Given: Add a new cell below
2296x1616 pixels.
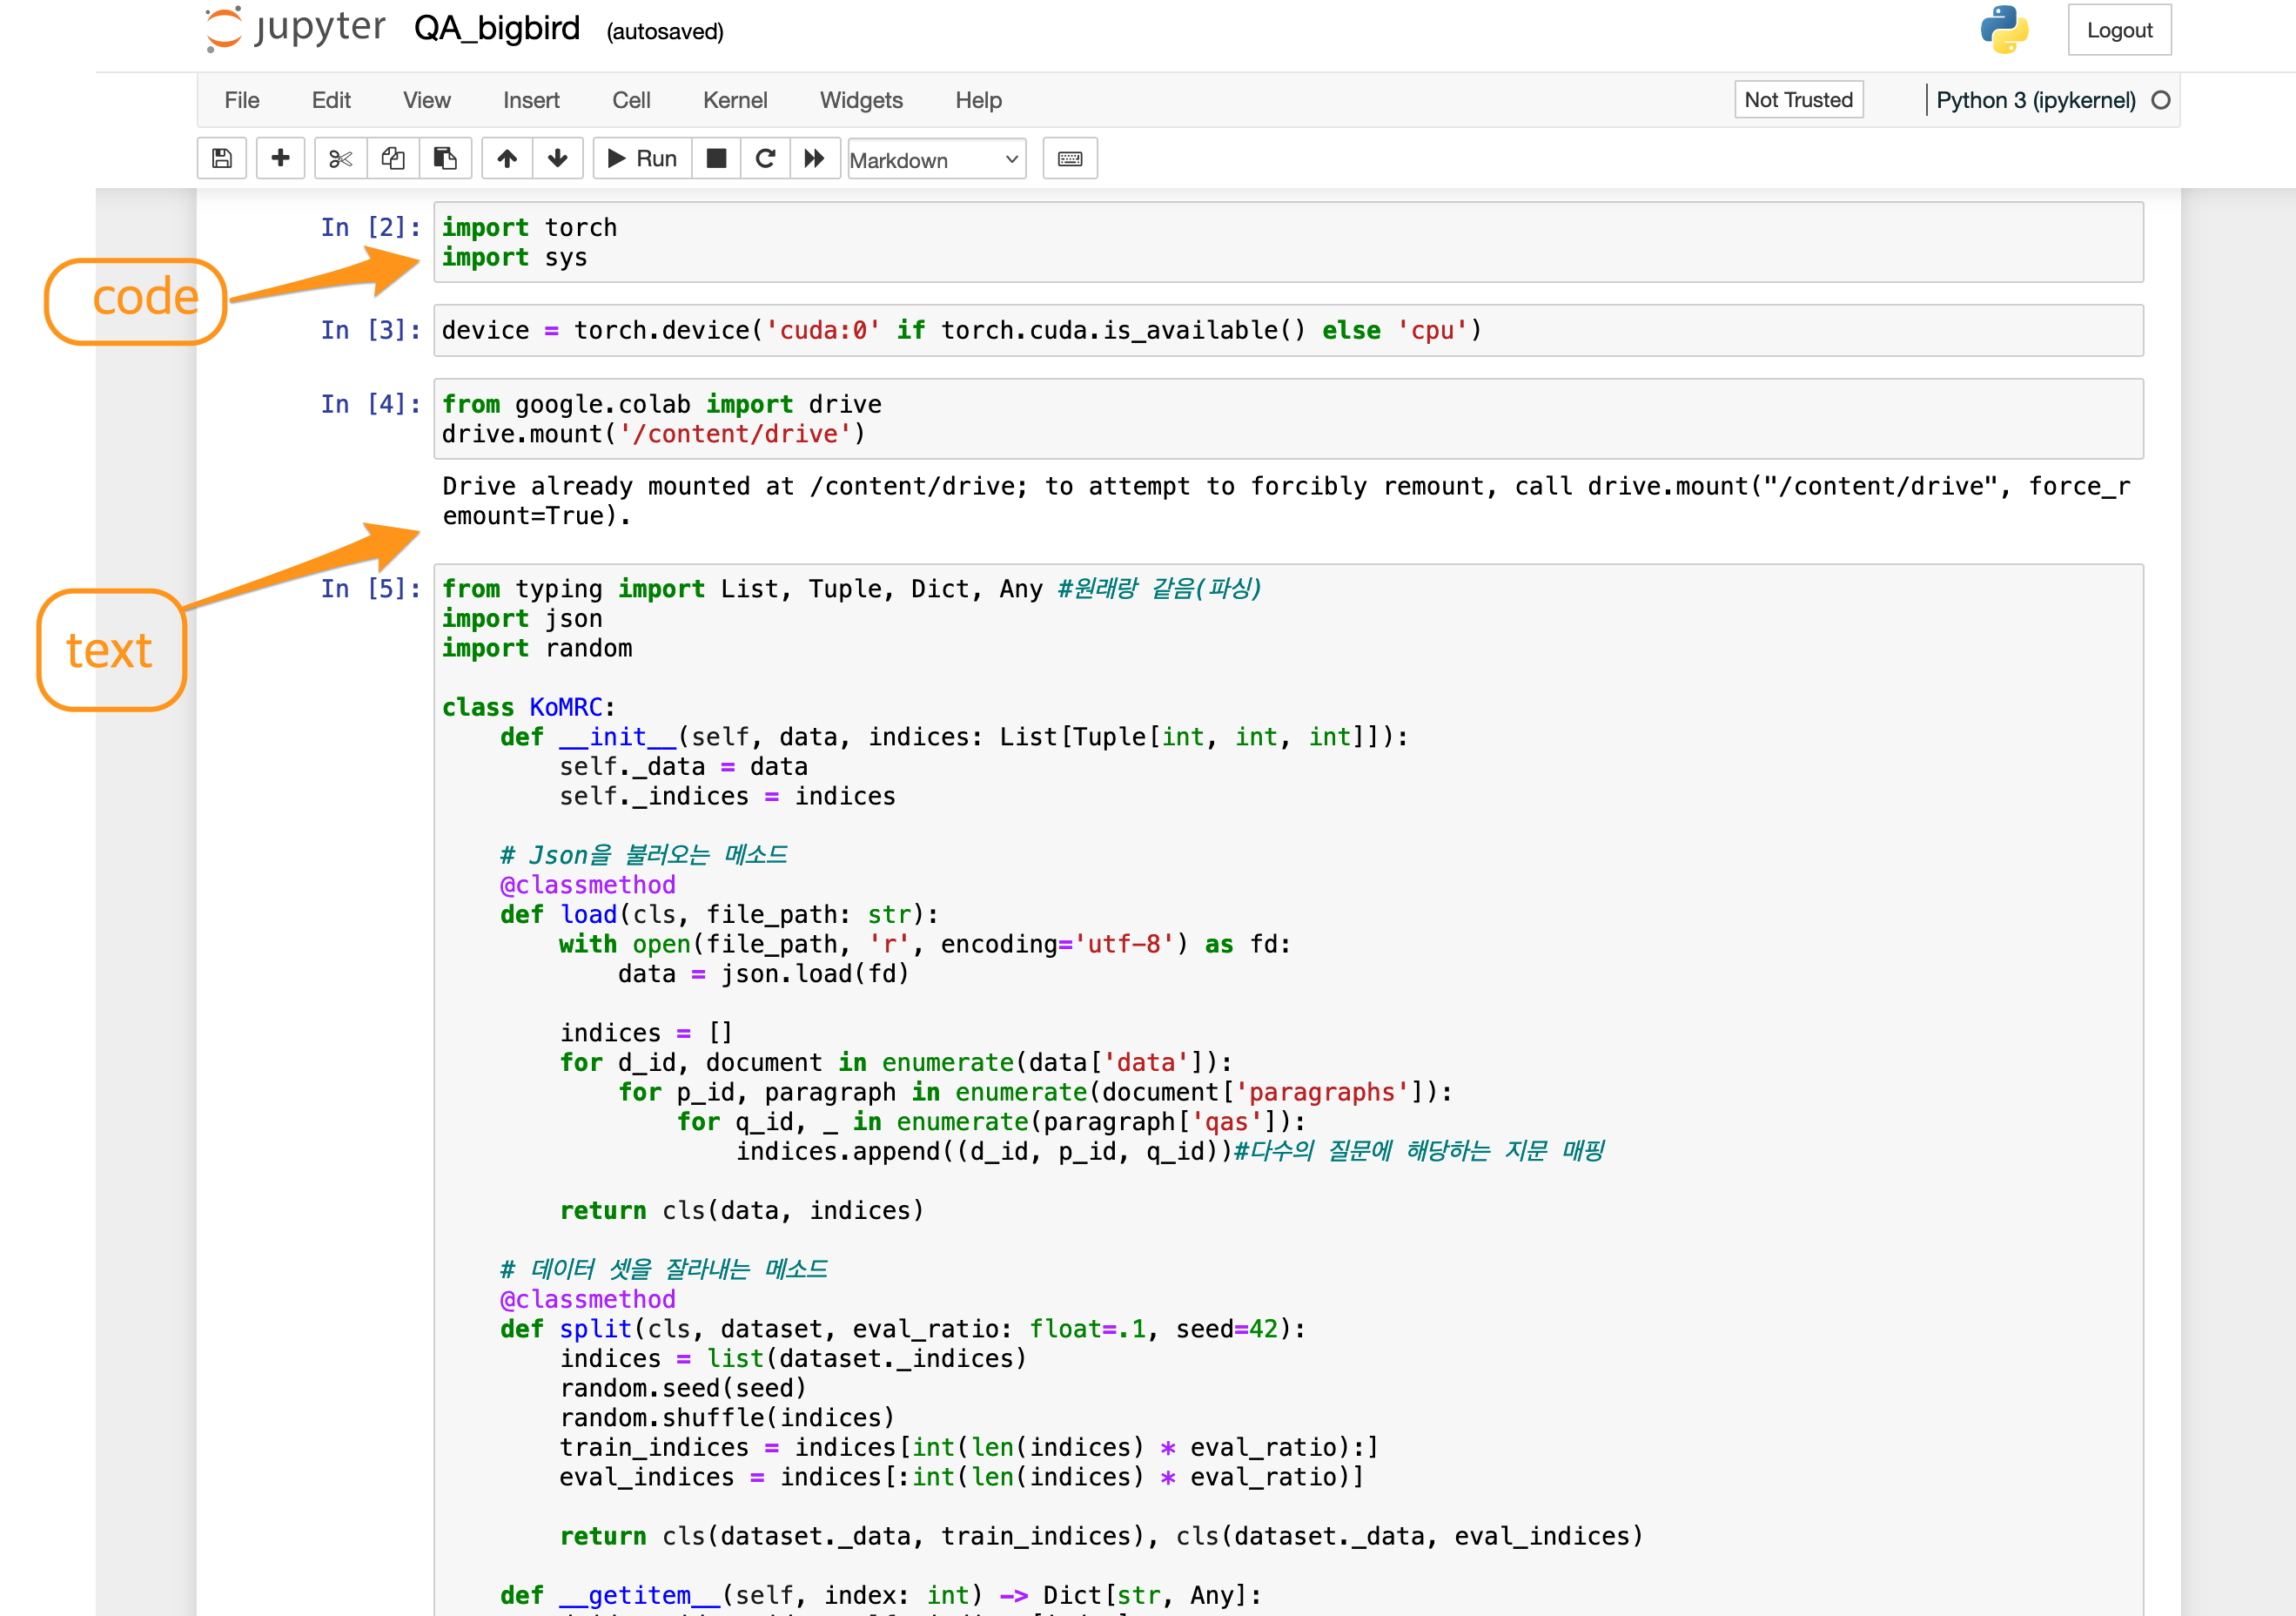Looking at the screenshot, I should tap(280, 158).
